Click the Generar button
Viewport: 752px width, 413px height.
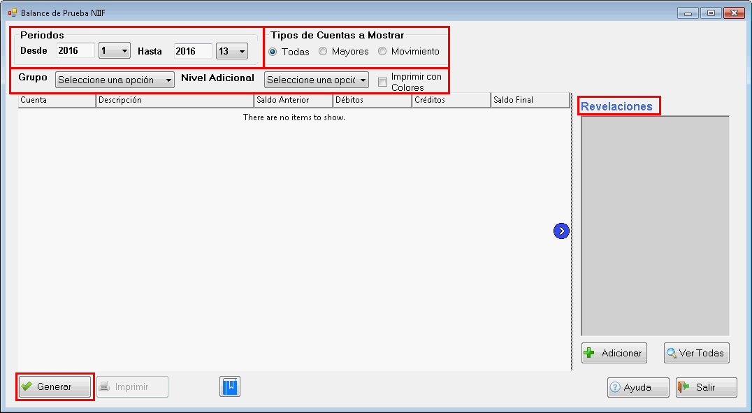click(x=55, y=387)
